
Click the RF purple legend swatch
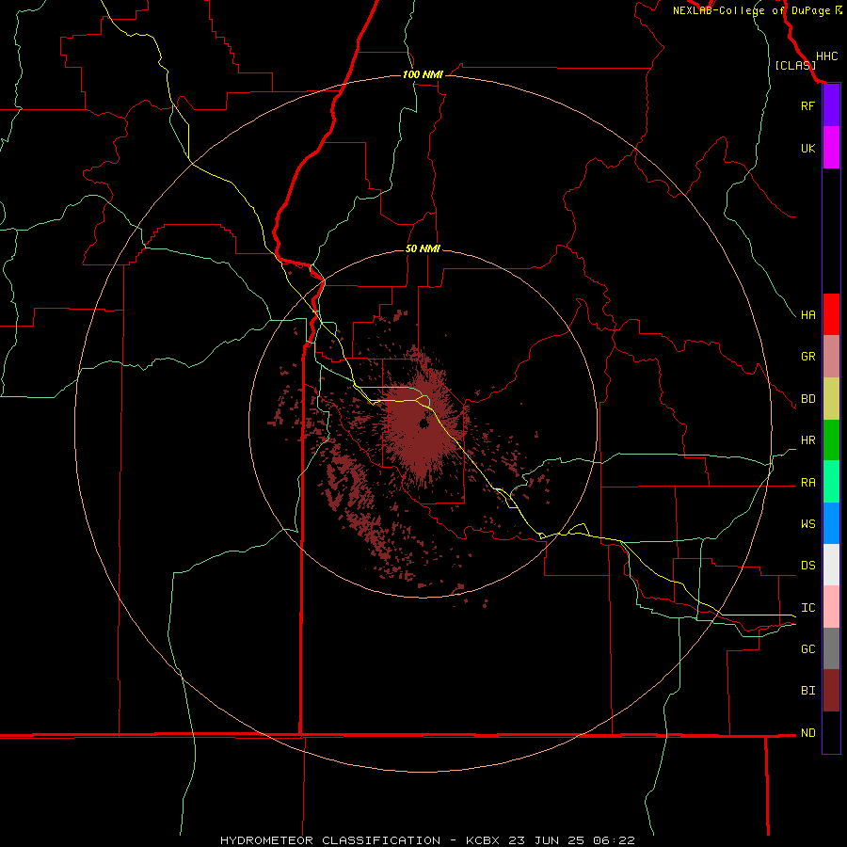click(x=831, y=105)
